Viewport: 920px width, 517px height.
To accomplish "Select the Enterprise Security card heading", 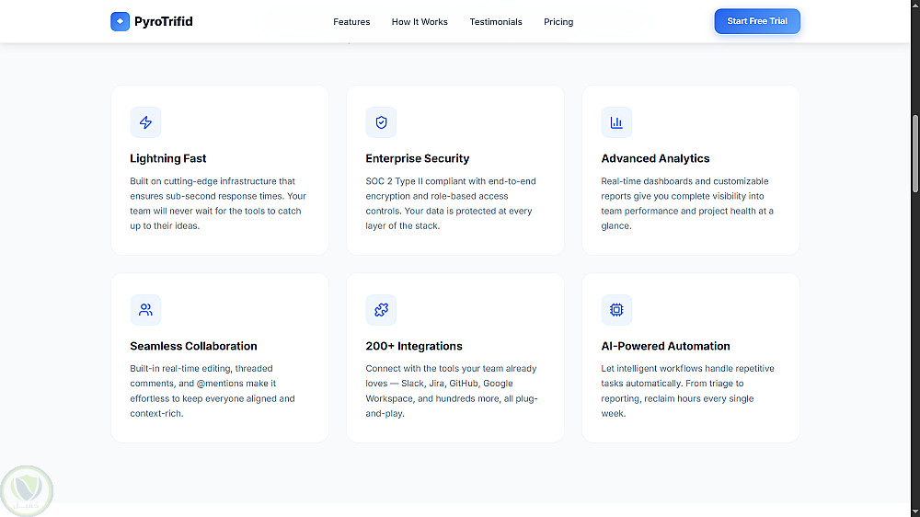I will coord(418,158).
